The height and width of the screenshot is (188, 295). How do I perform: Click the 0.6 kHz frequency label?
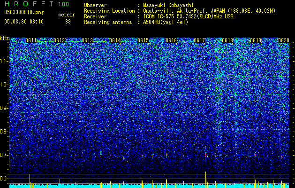pyautogui.click(x=4, y=179)
